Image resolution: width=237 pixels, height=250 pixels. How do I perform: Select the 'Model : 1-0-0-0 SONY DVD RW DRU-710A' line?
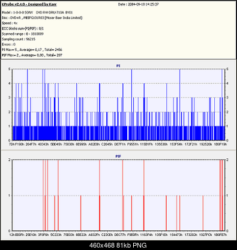coord(37,13)
